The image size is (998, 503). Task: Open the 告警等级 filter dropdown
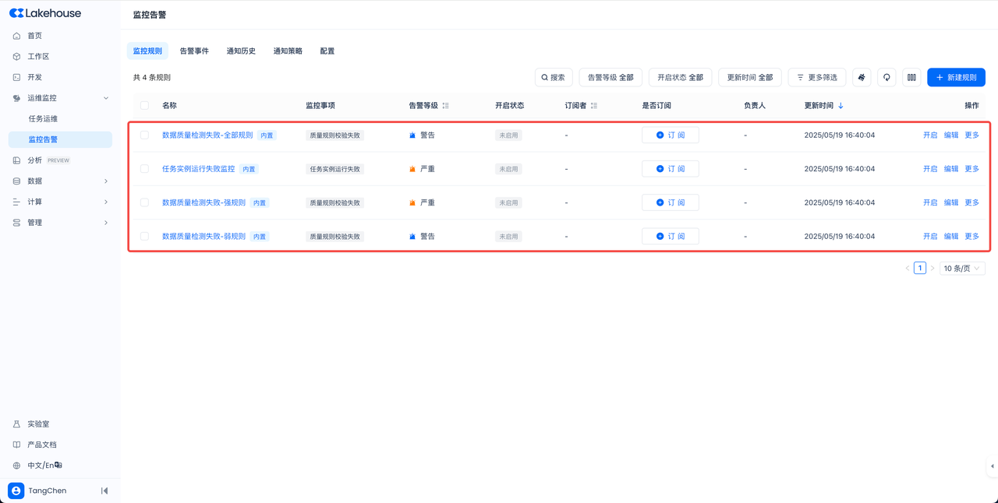click(610, 77)
